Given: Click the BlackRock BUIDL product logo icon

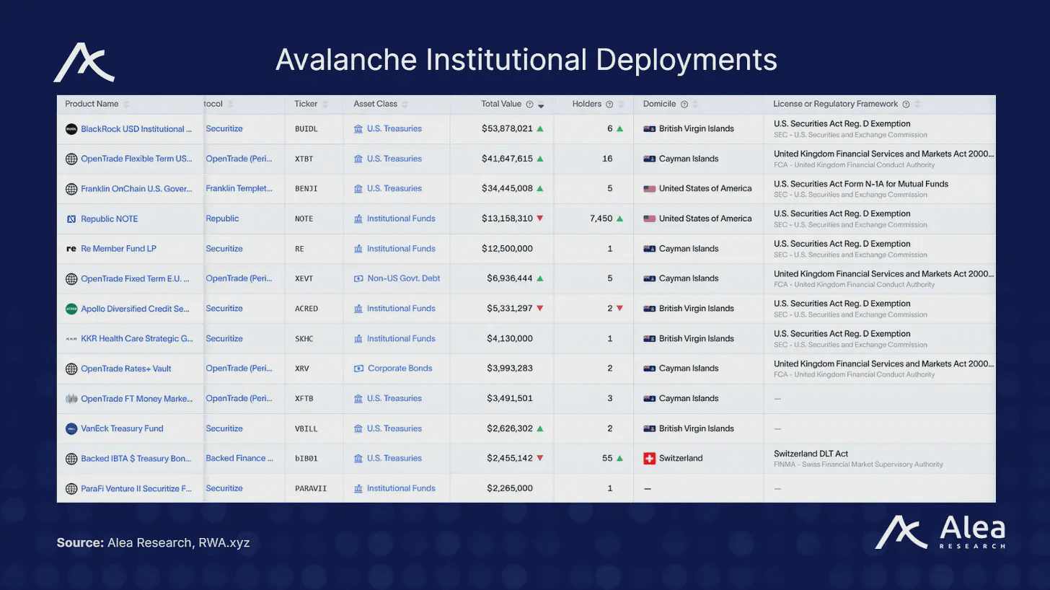Looking at the screenshot, I should coord(71,129).
